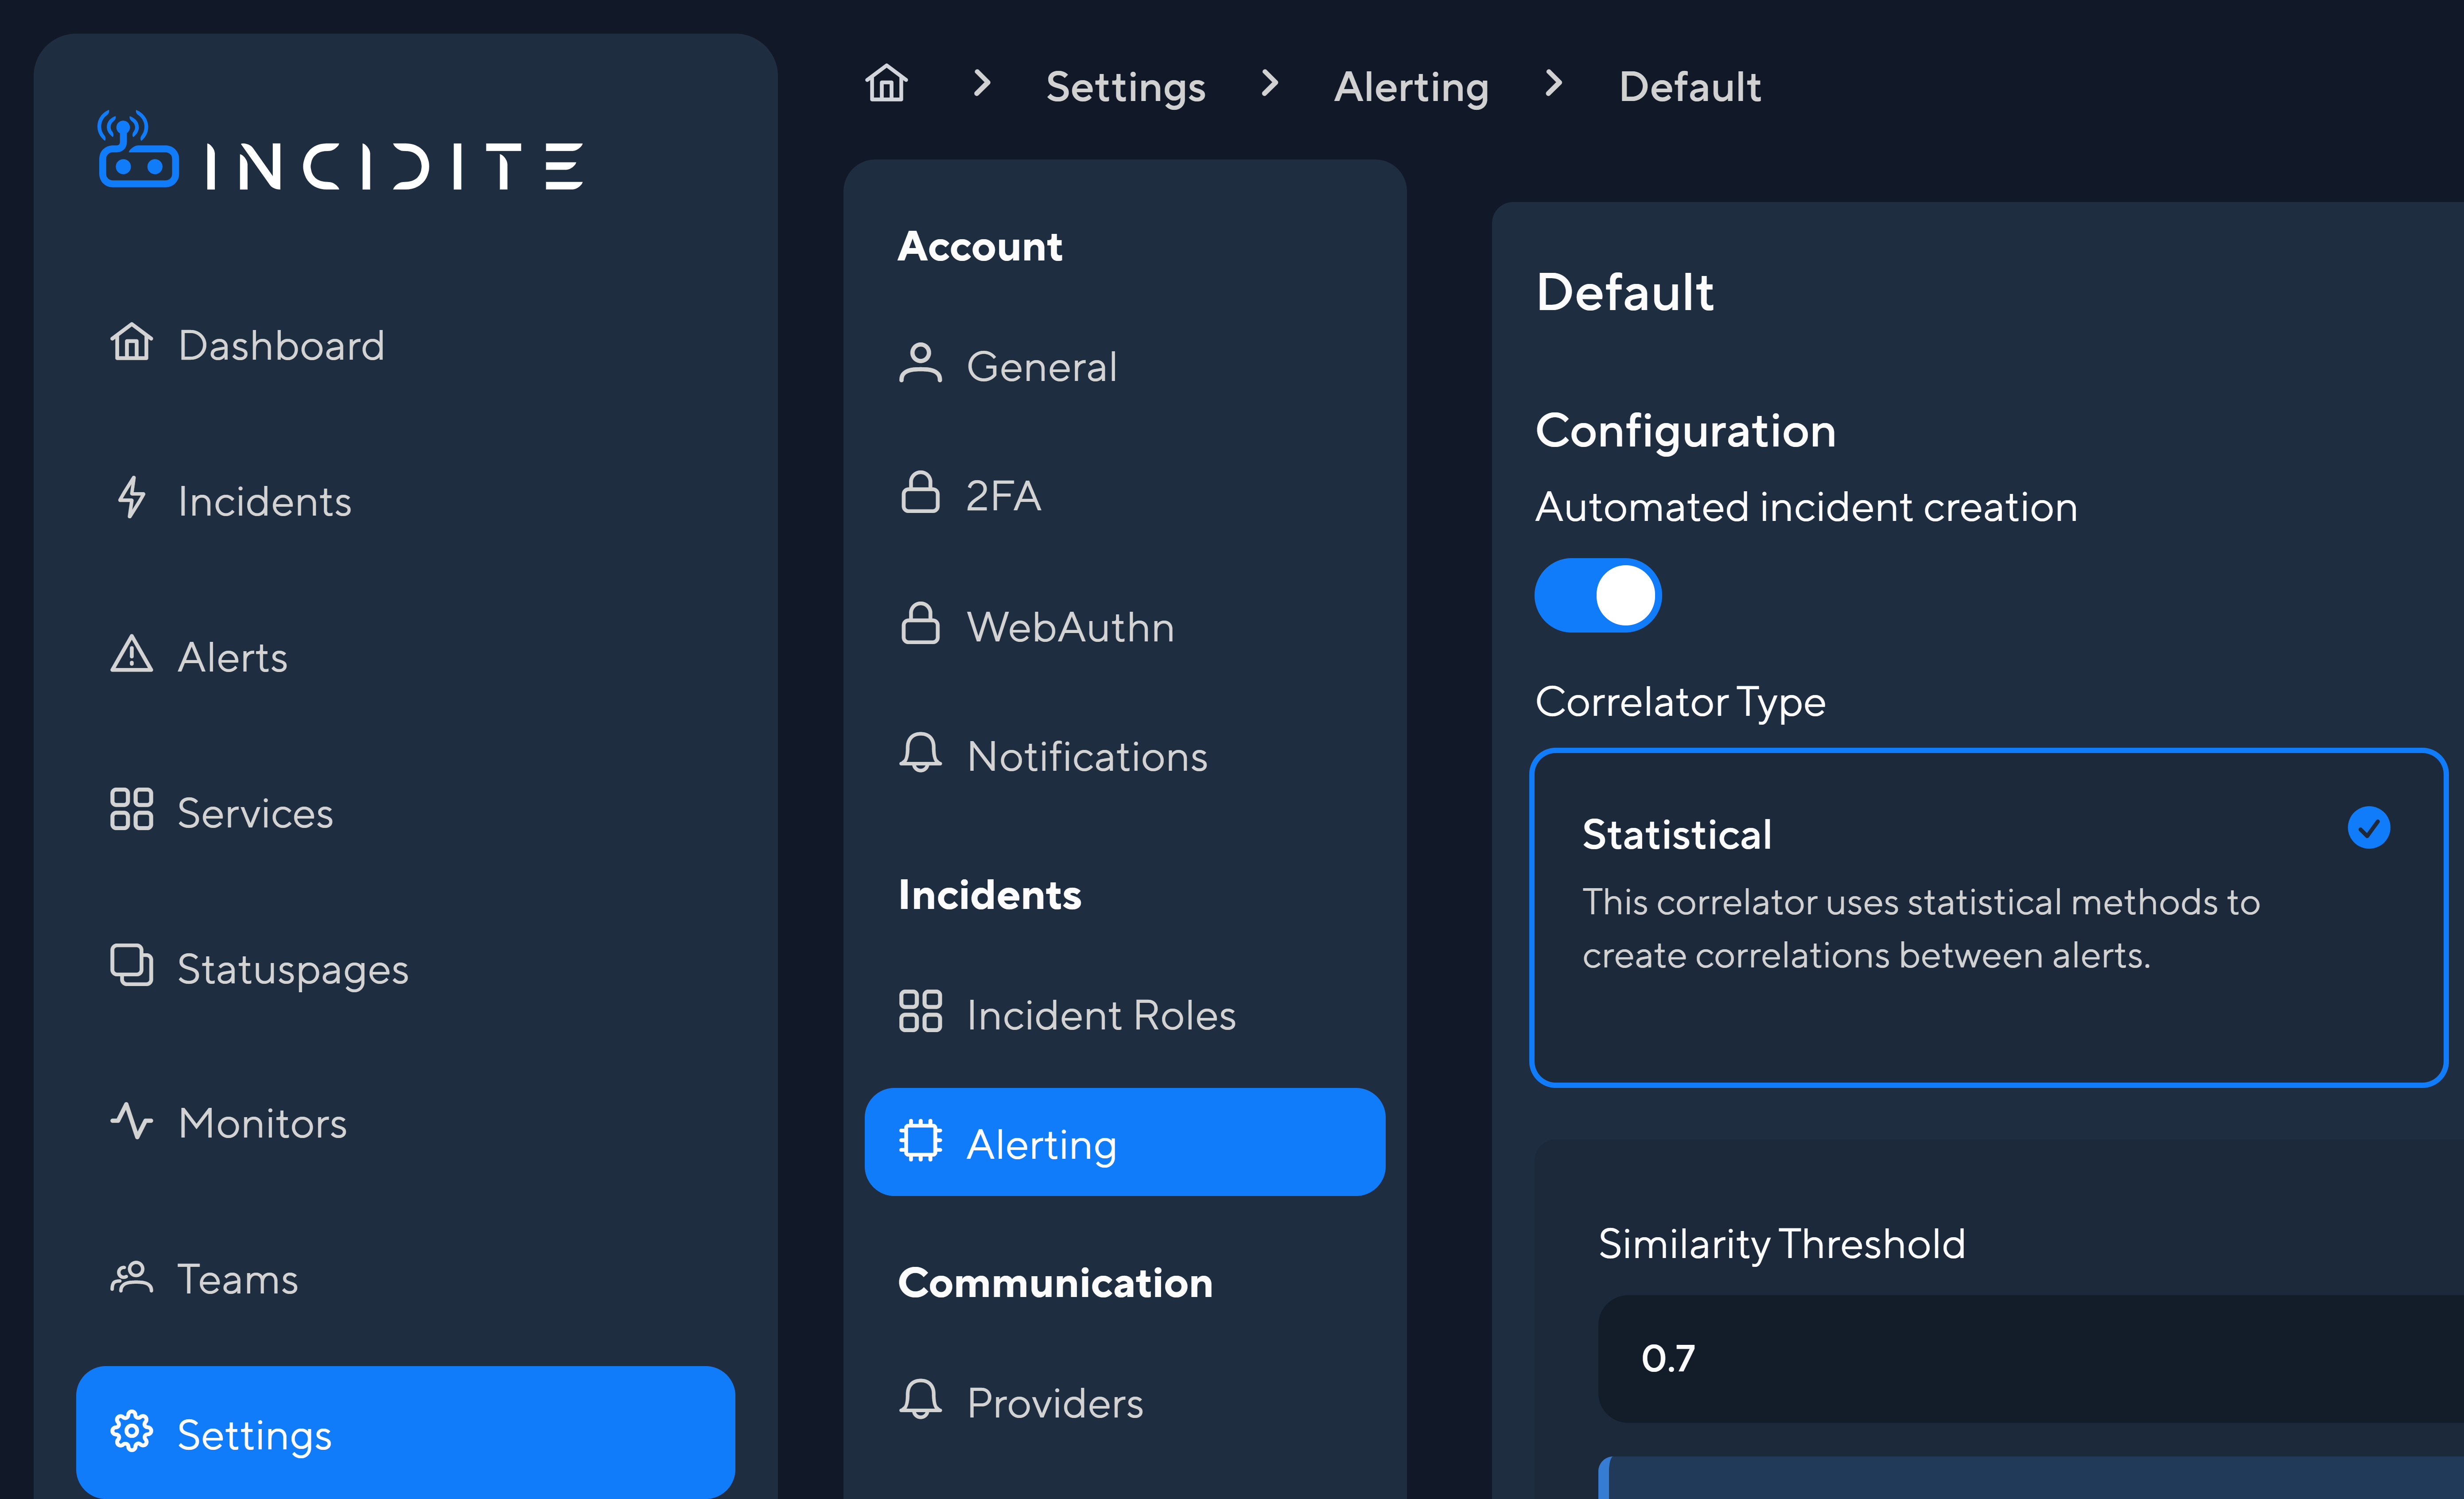
Task: Click the Incidite logo icon
Action: [138, 149]
